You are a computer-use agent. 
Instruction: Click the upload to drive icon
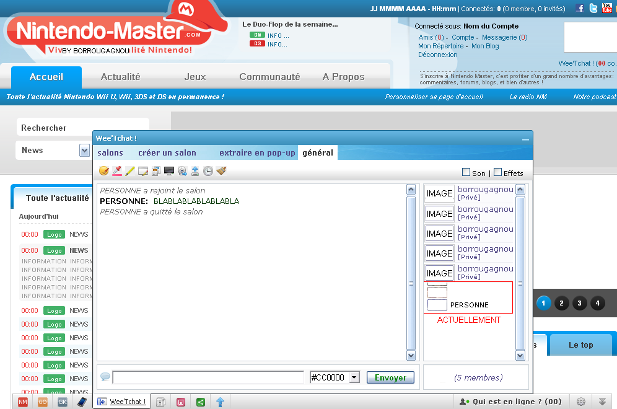click(195, 171)
